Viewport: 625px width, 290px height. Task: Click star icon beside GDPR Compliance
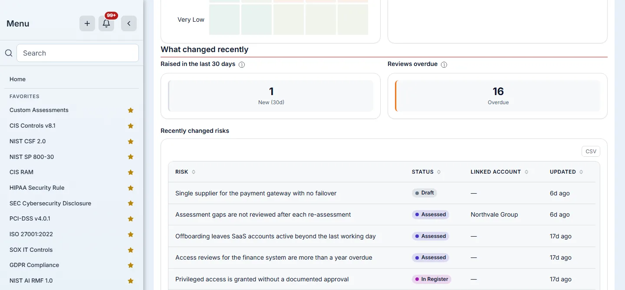131,265
